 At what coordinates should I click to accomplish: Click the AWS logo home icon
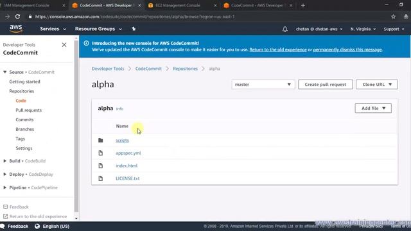click(x=15, y=28)
